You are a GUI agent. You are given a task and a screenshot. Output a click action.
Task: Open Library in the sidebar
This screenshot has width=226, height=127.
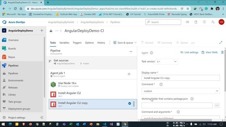12,95
